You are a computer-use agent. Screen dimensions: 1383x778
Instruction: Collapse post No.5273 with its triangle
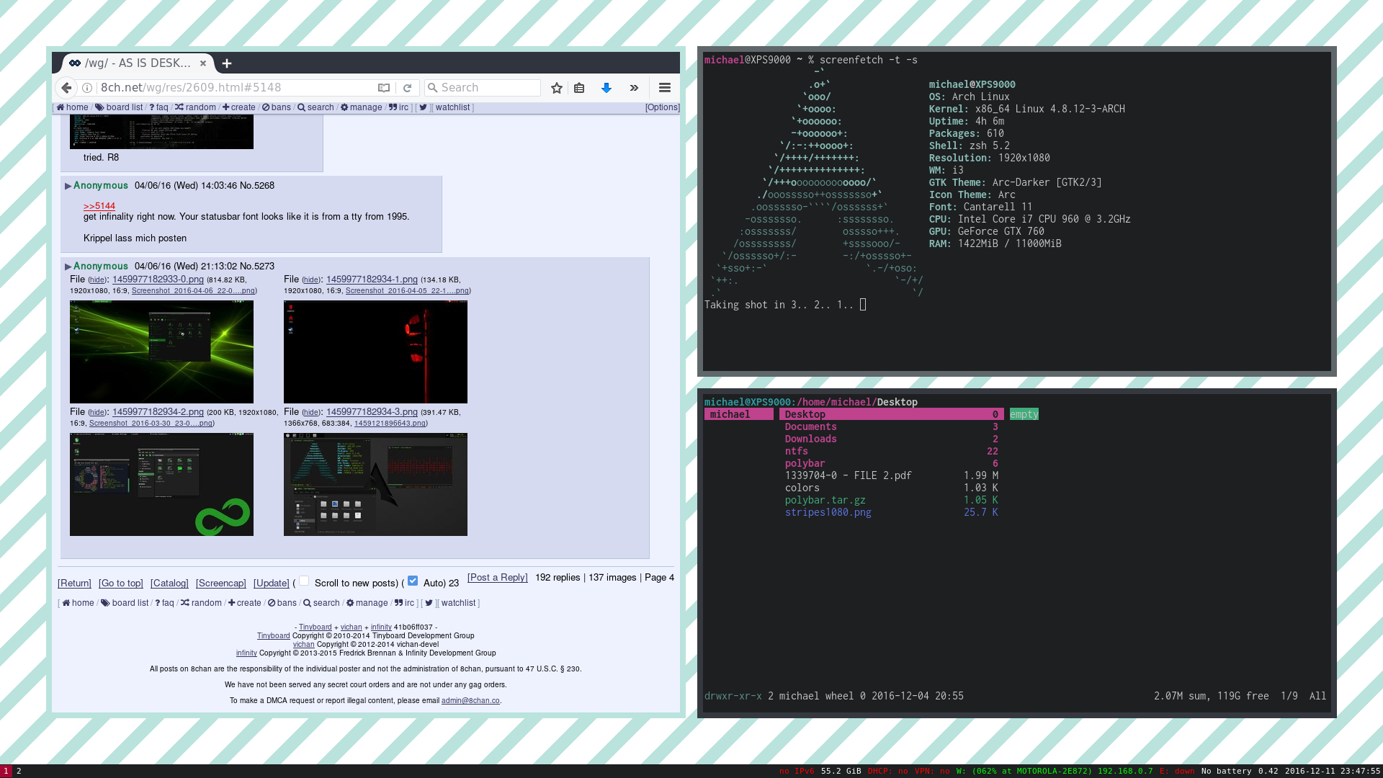[x=68, y=267]
